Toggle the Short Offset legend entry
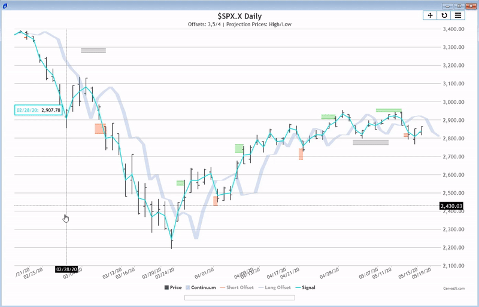This screenshot has height=307, width=479. pos(237,287)
